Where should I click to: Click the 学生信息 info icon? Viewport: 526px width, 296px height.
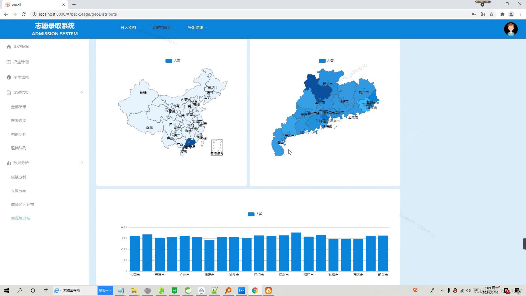[x=9, y=77]
